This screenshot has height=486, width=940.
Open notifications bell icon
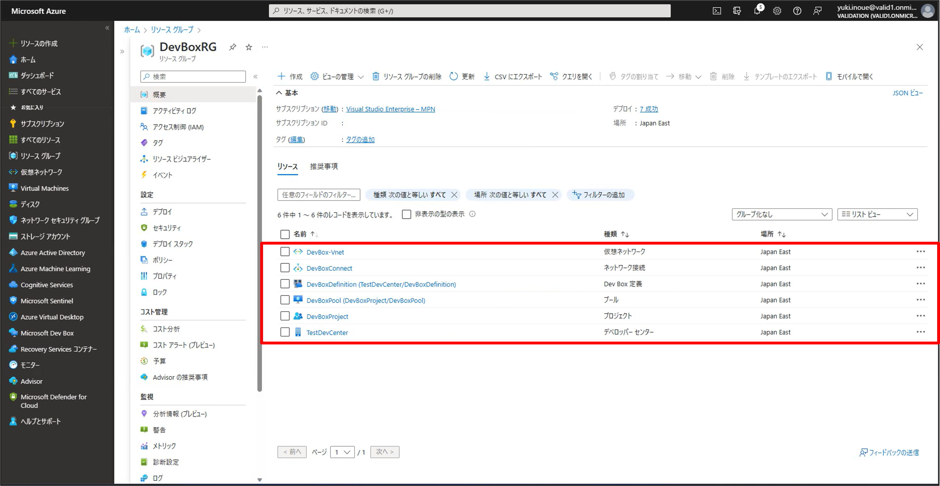757,11
